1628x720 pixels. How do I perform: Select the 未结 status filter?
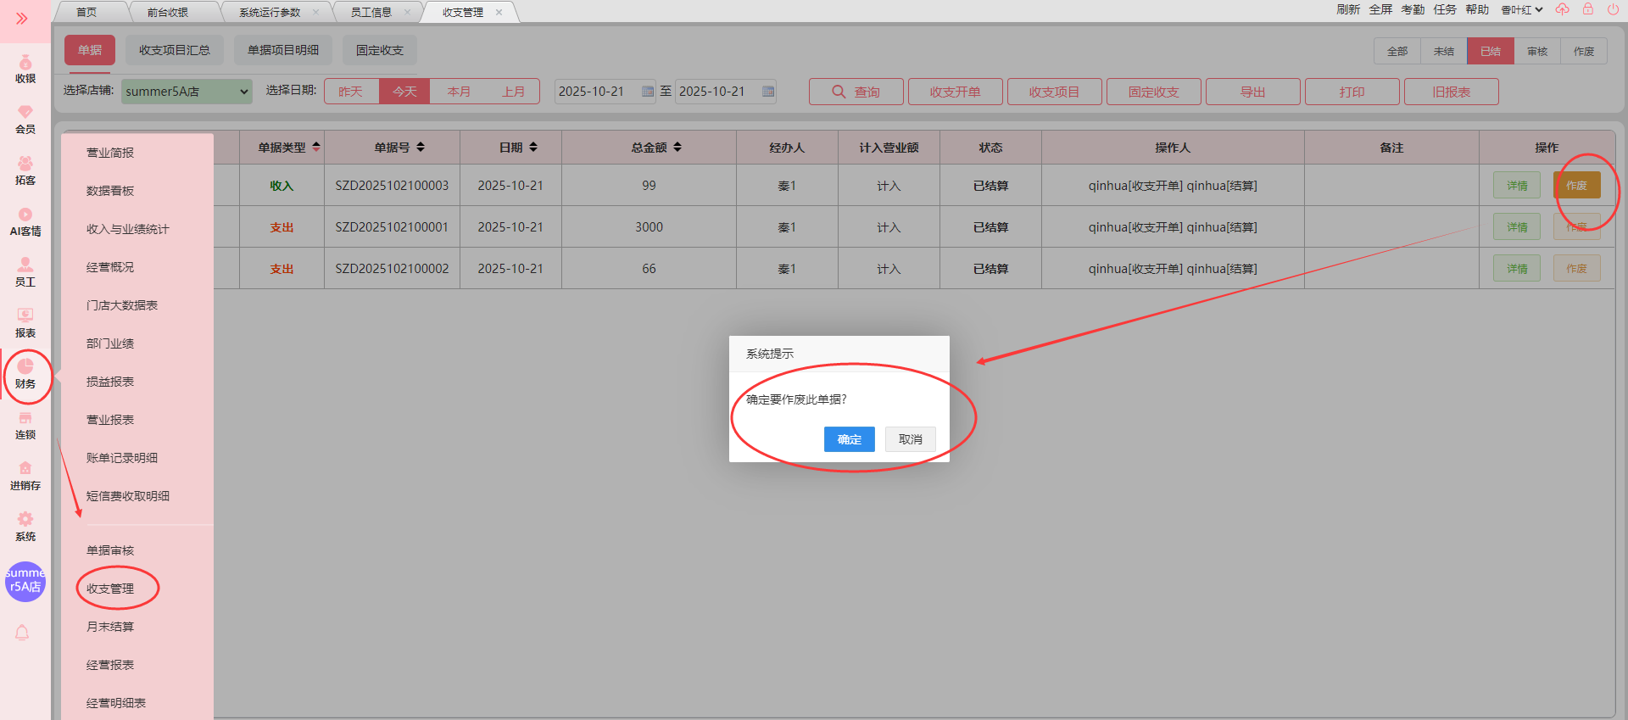pos(1443,52)
